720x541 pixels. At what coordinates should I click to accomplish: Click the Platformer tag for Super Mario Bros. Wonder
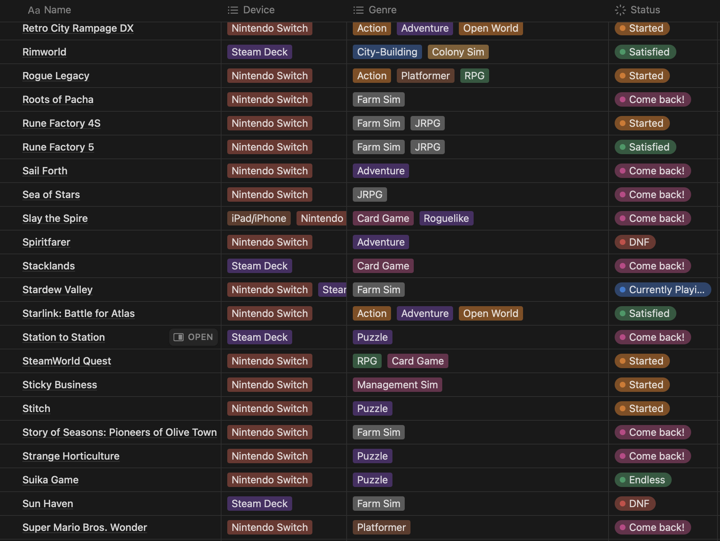pos(381,527)
